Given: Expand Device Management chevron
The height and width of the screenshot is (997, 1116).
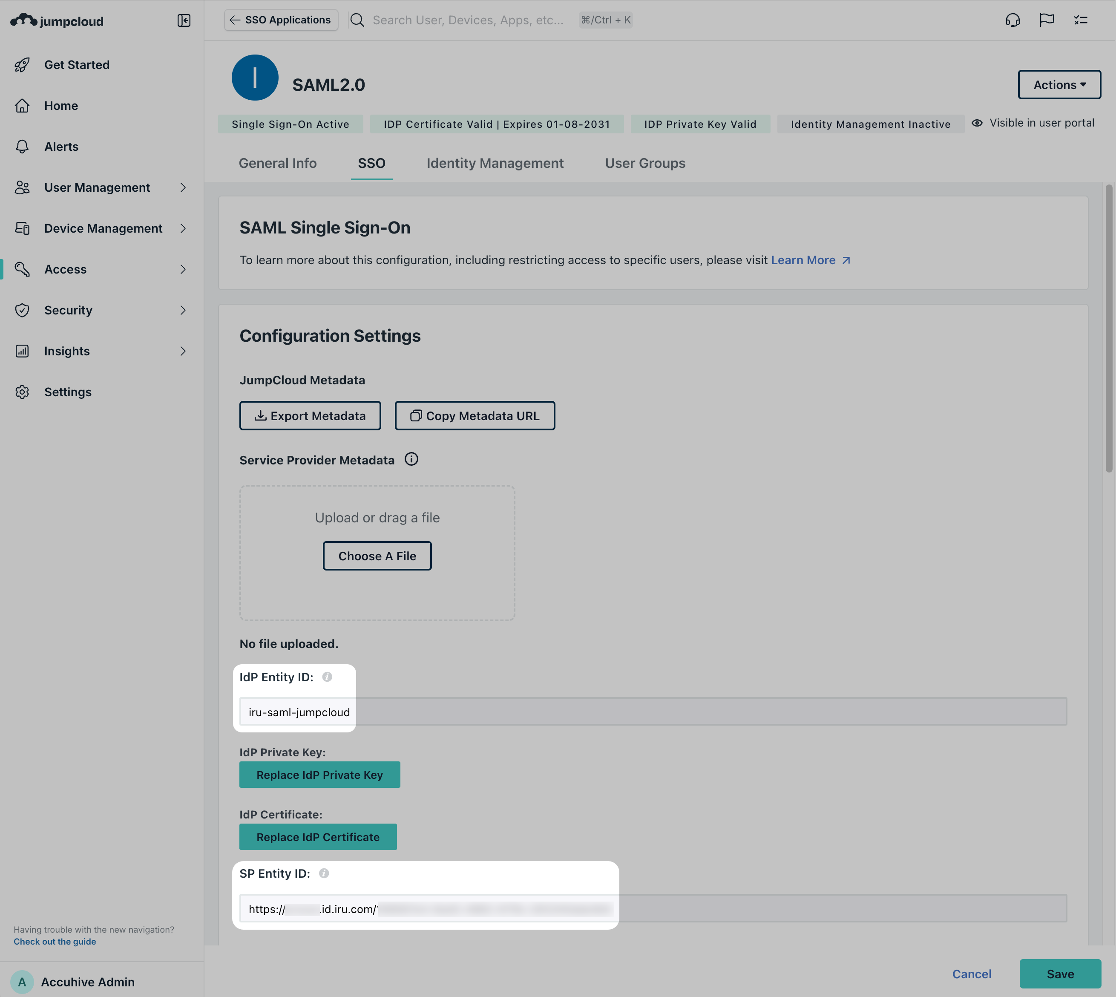Looking at the screenshot, I should coord(183,228).
